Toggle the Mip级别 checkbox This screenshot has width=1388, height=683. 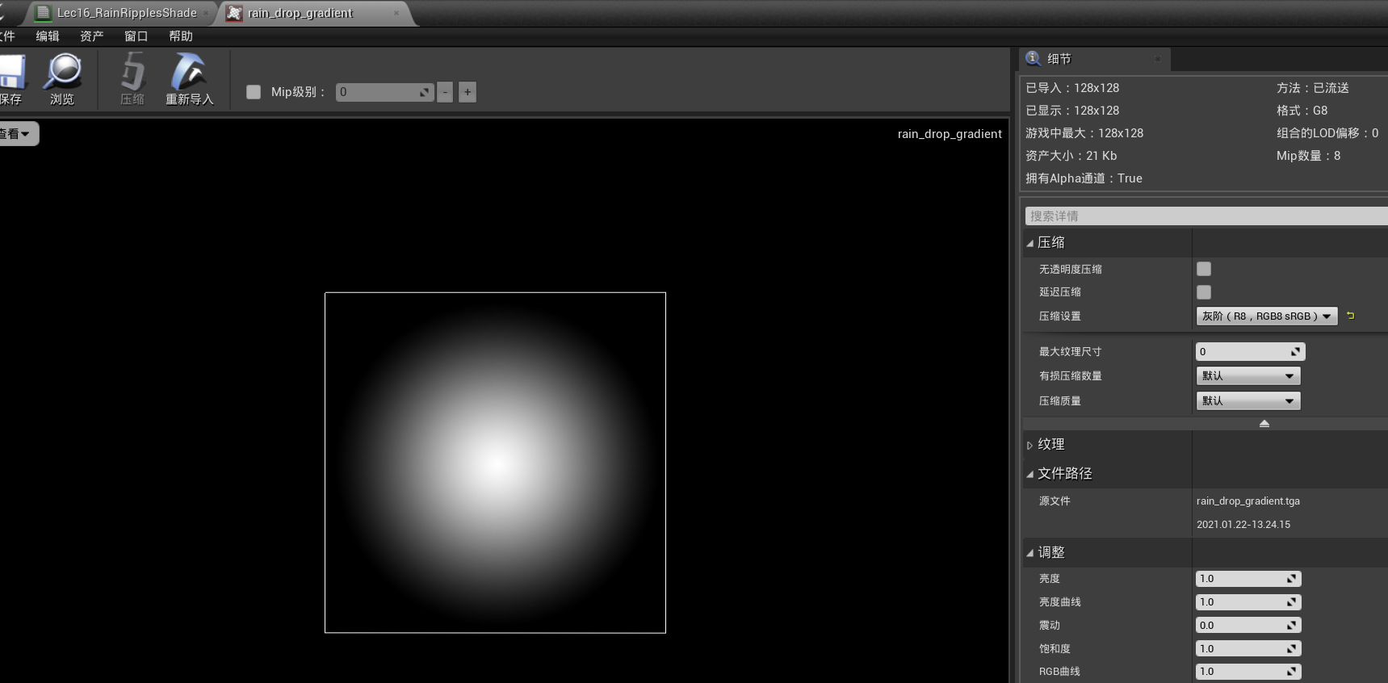tap(254, 92)
